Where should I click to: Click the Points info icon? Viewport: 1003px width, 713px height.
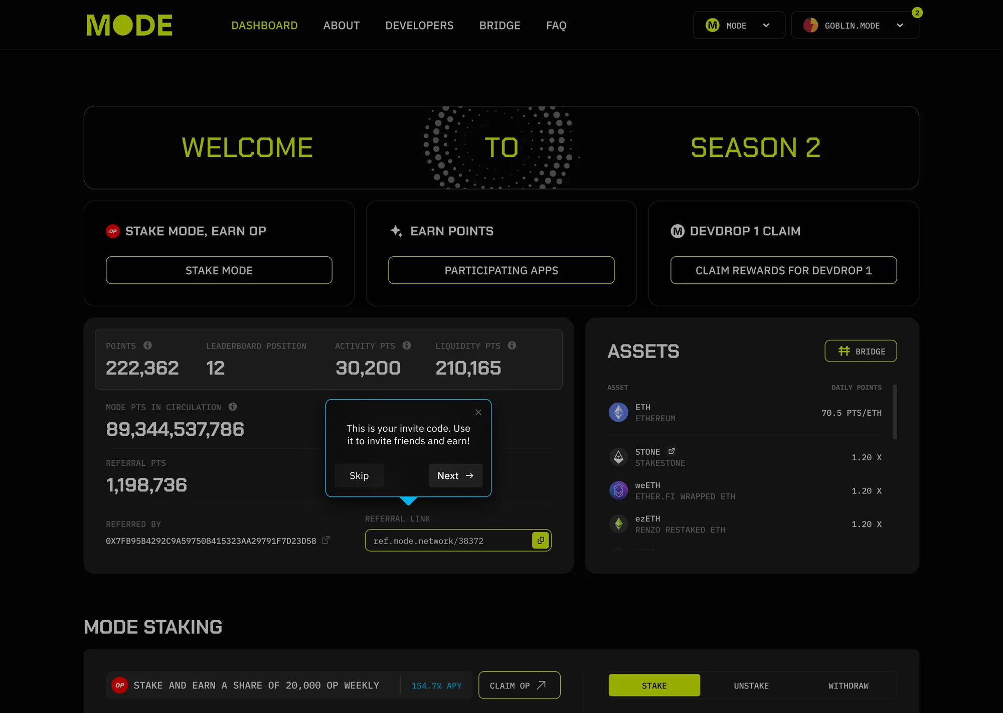147,345
